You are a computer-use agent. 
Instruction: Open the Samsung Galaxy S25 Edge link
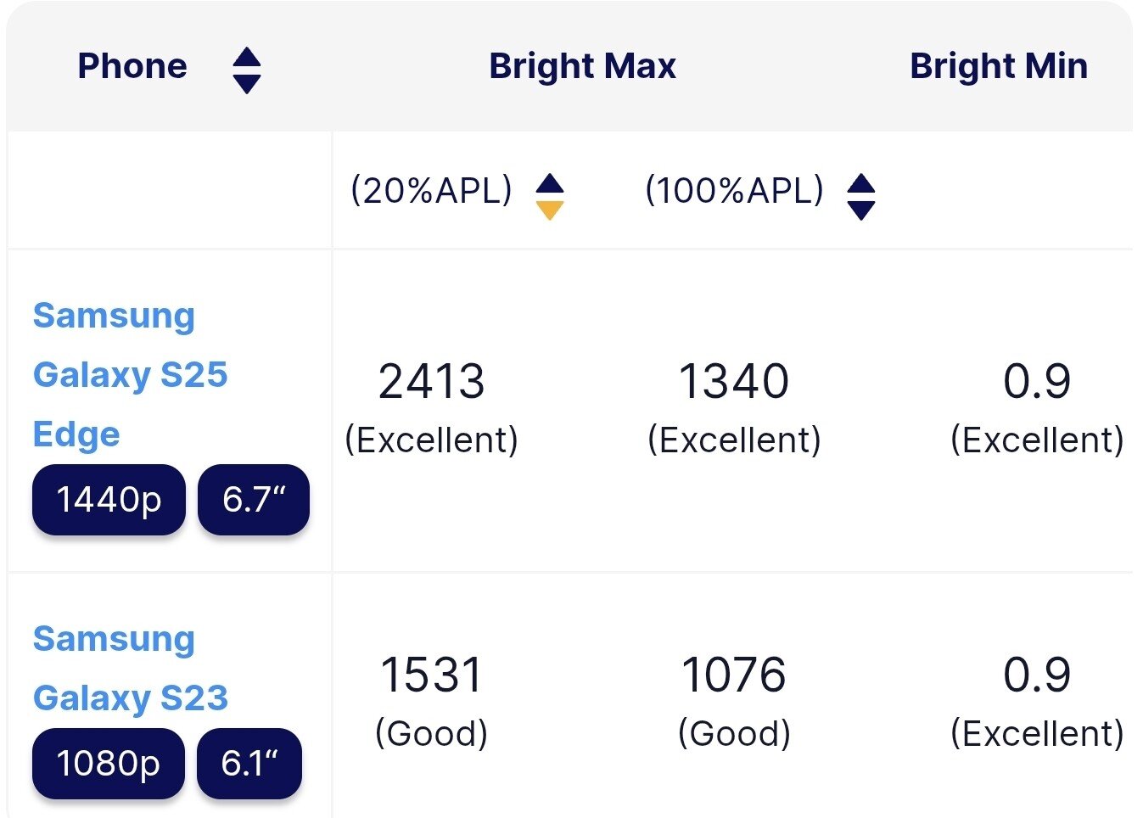point(130,374)
